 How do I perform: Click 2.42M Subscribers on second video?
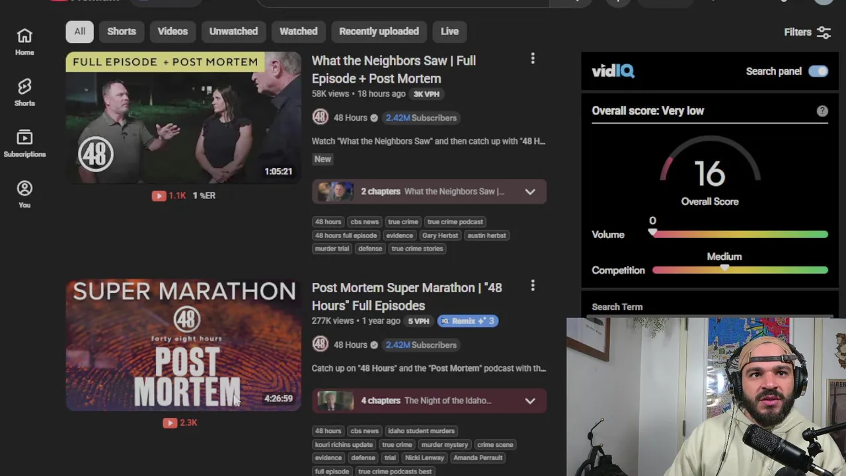[x=421, y=344]
